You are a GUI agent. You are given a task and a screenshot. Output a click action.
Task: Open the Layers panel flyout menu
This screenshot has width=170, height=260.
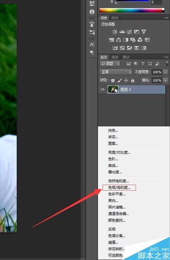tap(166, 57)
